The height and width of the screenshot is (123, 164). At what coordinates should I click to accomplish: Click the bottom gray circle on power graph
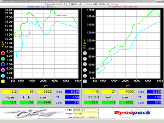(x=85, y=81)
